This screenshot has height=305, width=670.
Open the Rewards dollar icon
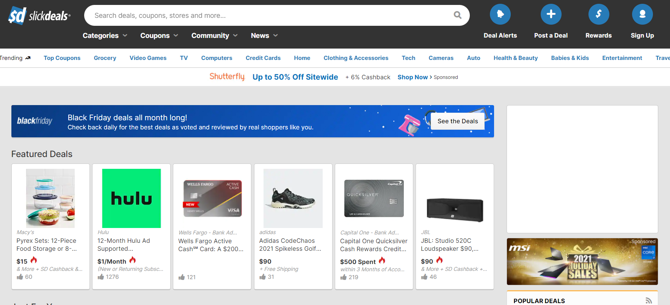click(x=599, y=14)
